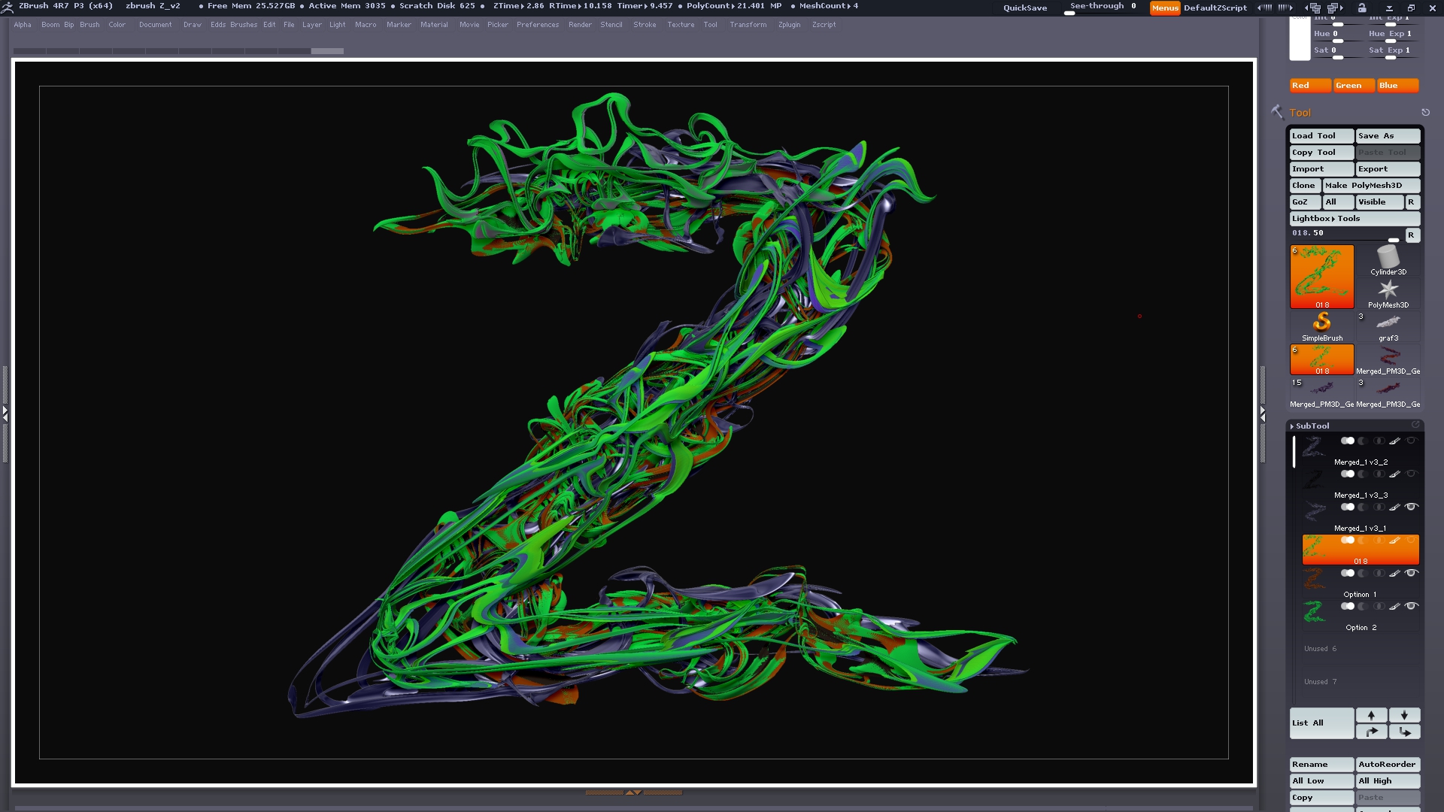1444x812 pixels.
Task: Toggle visibility of Optinon 1 subtool
Action: point(1412,573)
